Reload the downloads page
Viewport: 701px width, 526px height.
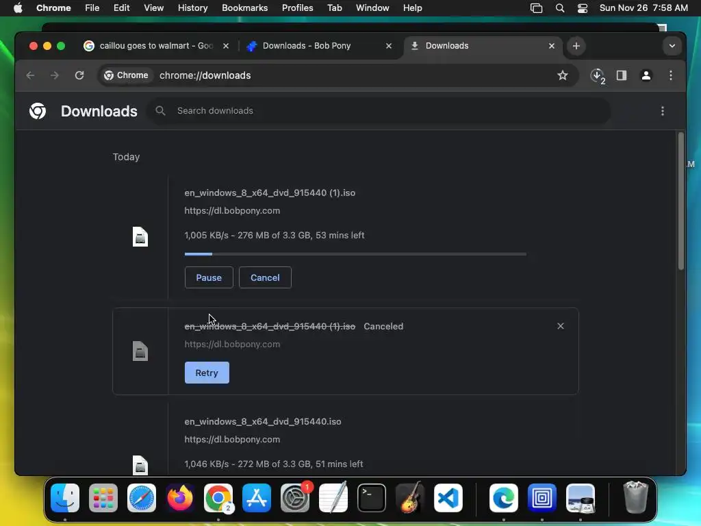[x=79, y=75]
